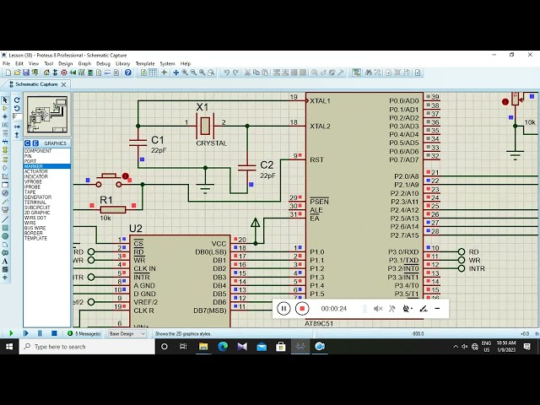This screenshot has width=540, height=405.
Task: Click the C button above GRAPHICS list
Action: point(28,143)
